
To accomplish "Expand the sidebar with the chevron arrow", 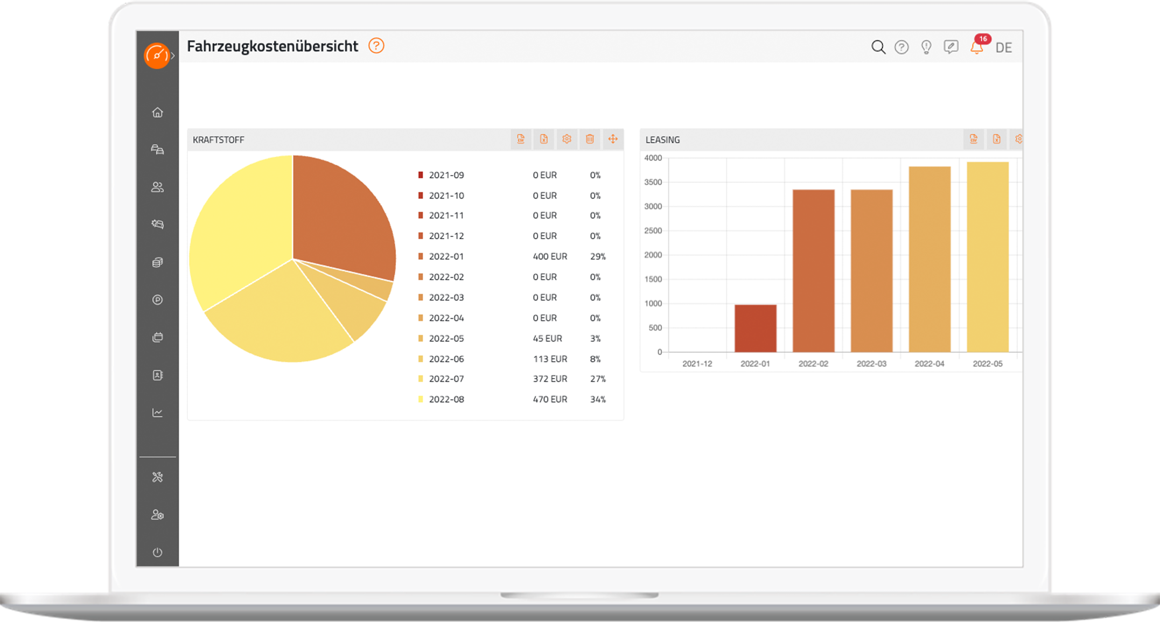I will 173,54.
